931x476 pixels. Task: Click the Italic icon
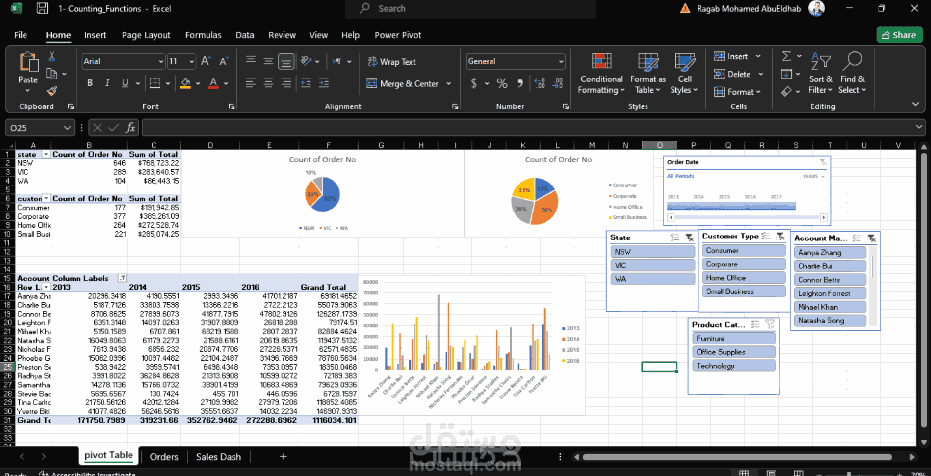tap(107, 83)
